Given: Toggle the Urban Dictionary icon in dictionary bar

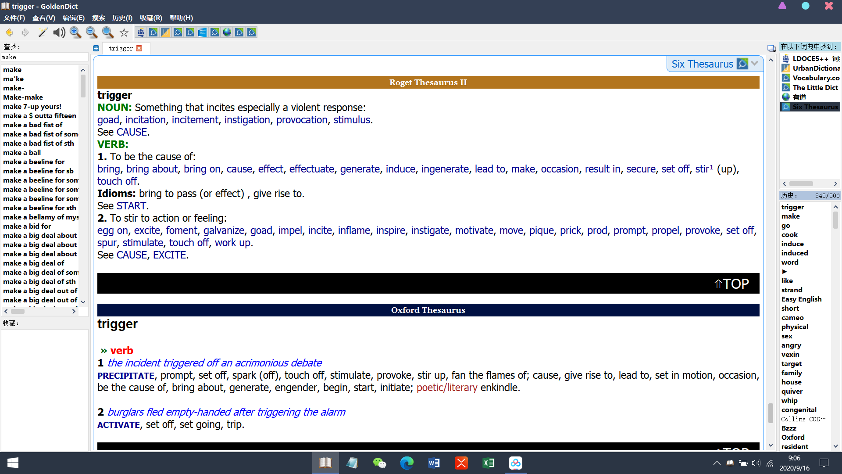Looking at the screenshot, I should point(165,32).
